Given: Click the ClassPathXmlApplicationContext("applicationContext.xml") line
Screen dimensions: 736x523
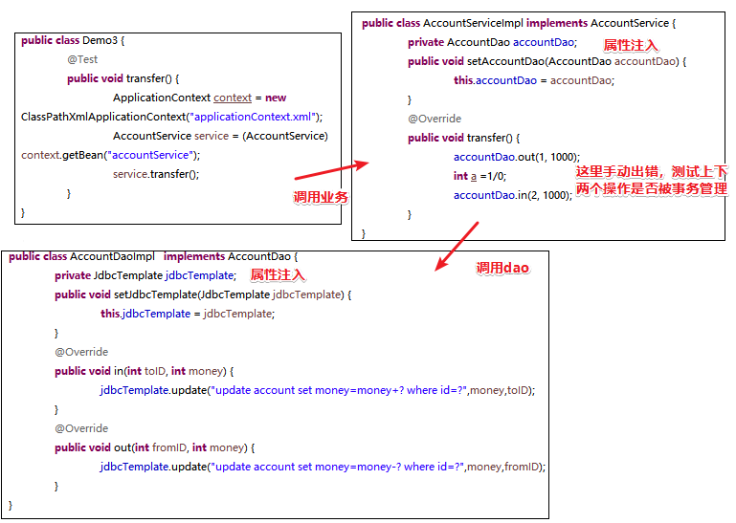Looking at the screenshot, I should coord(171,117).
